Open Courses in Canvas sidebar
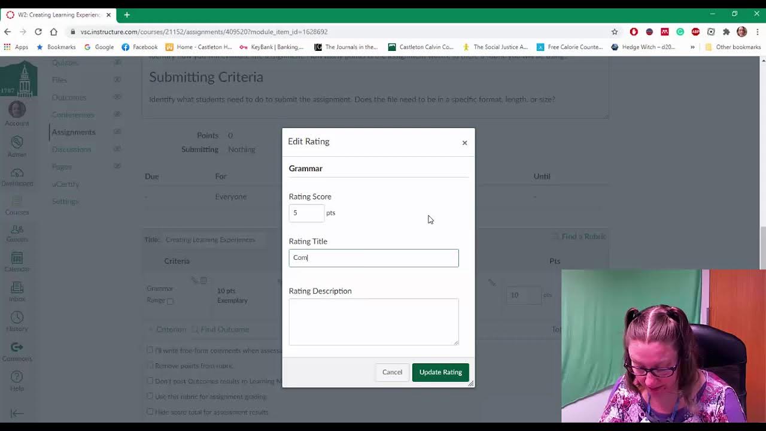The width and height of the screenshot is (766, 431). (x=17, y=205)
